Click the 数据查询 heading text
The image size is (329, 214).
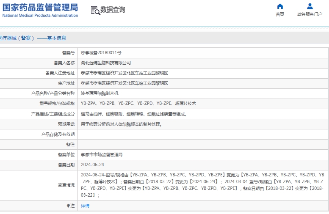[x=113, y=10]
